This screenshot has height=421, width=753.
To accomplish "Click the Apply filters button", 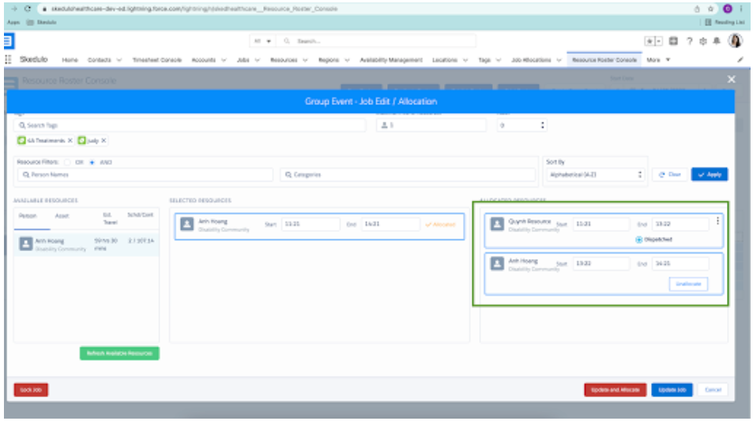I will [710, 175].
